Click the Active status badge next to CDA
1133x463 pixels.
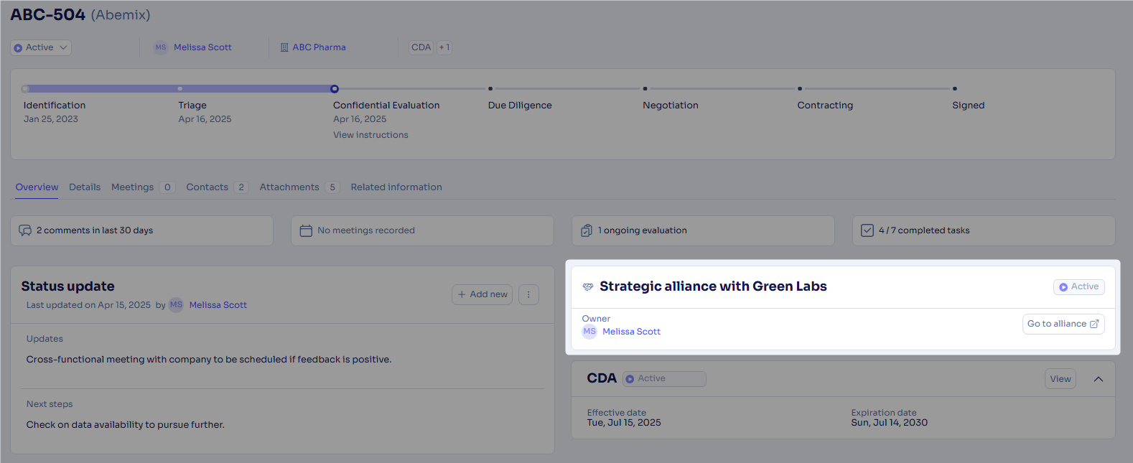click(664, 378)
